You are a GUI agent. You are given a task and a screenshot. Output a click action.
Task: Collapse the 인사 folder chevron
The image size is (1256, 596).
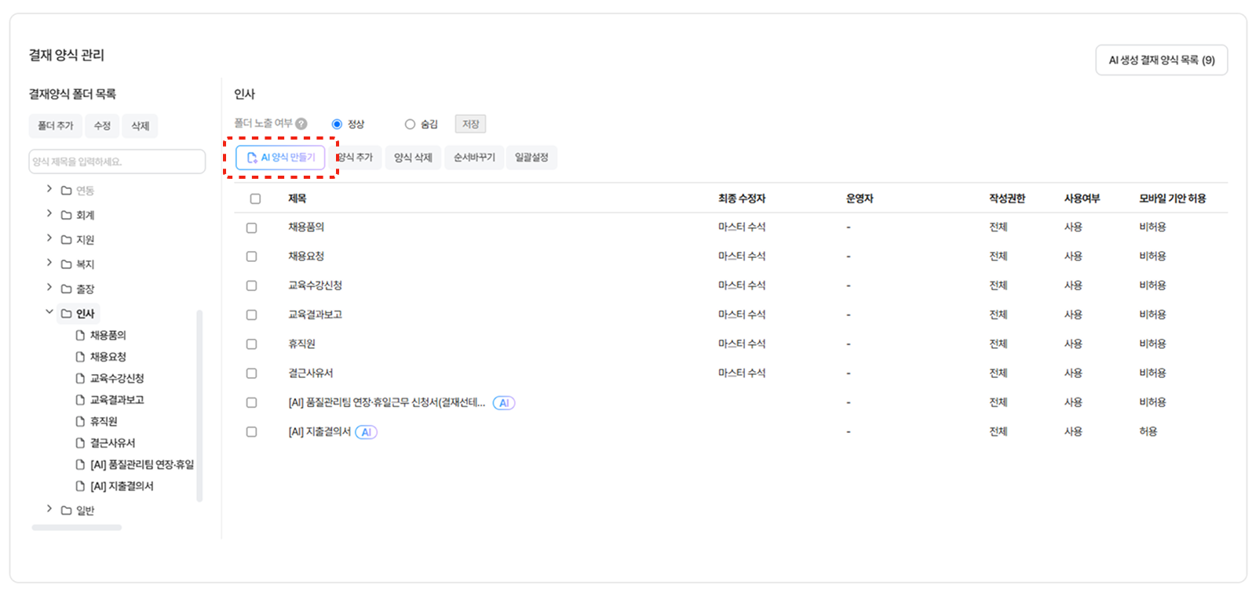click(49, 312)
